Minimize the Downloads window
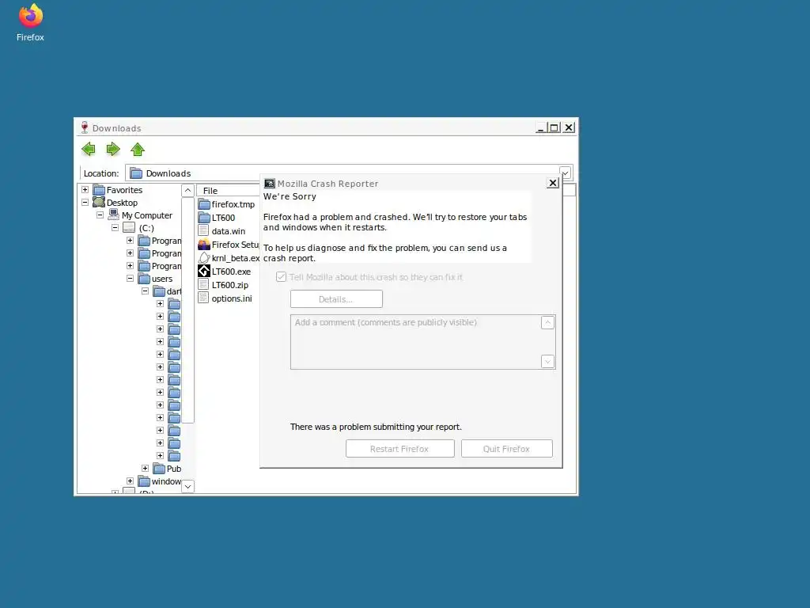Screen dimensions: 810x608 click(541, 127)
